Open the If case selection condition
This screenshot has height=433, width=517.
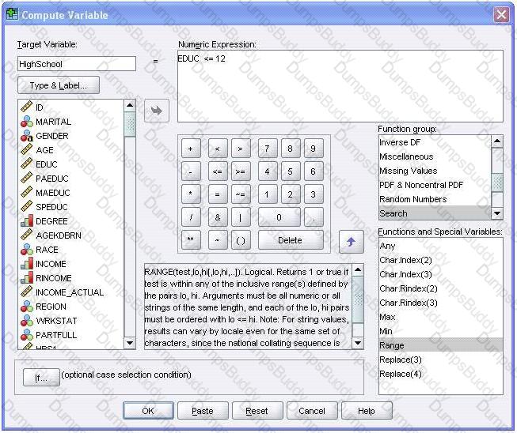pyautogui.click(x=41, y=378)
